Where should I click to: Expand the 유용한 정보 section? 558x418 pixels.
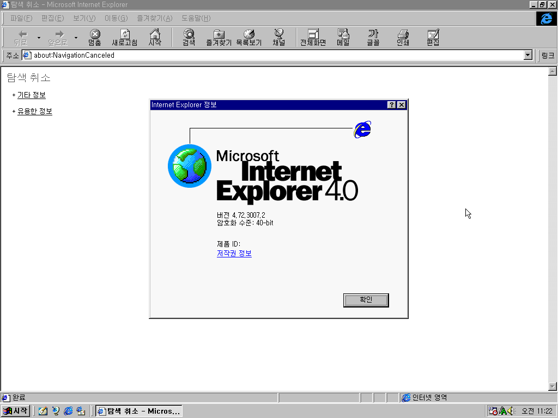34,111
